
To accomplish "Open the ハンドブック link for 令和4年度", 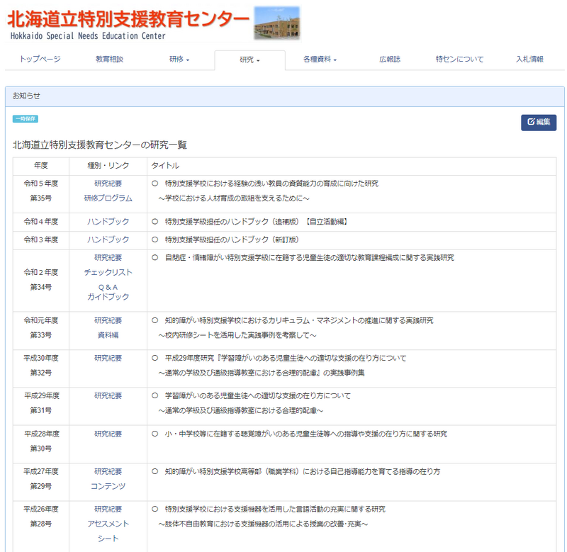I will click(108, 222).
